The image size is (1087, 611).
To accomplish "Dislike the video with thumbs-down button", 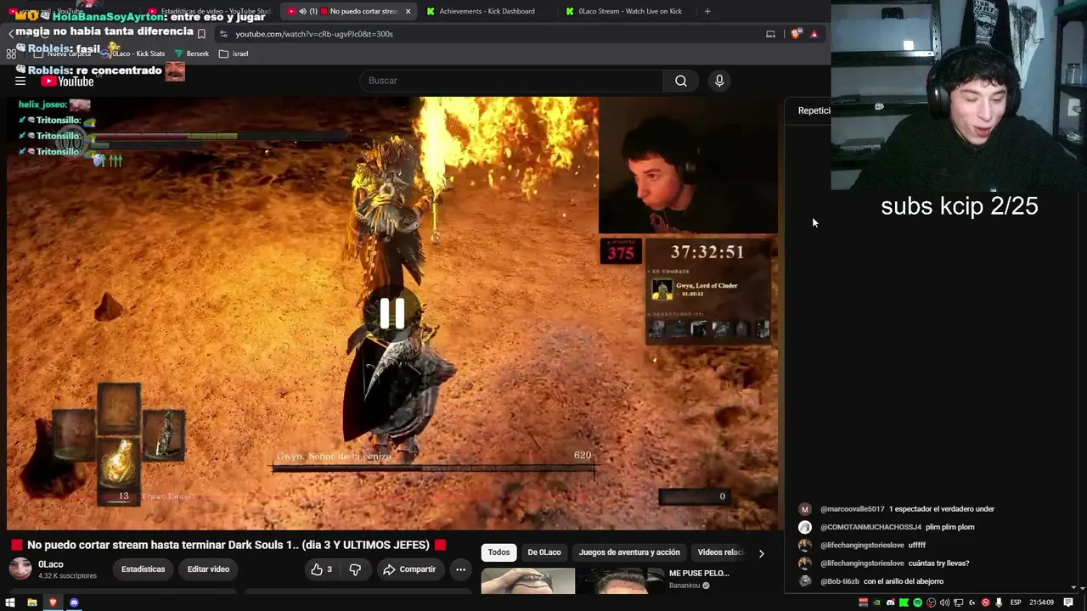I will (x=355, y=569).
